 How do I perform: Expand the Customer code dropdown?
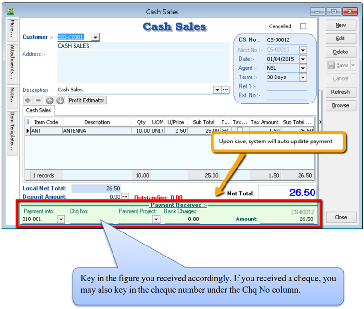95,37
